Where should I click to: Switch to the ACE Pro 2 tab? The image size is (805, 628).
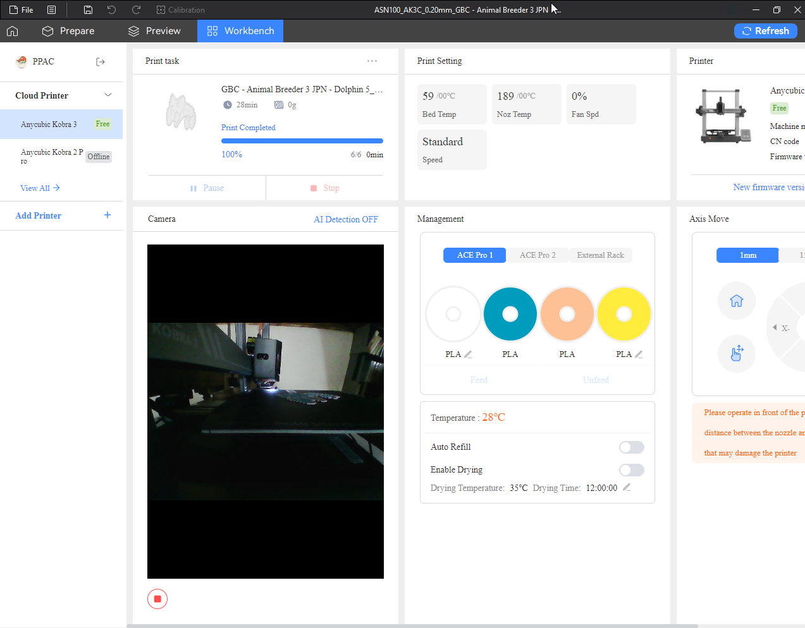[538, 255]
